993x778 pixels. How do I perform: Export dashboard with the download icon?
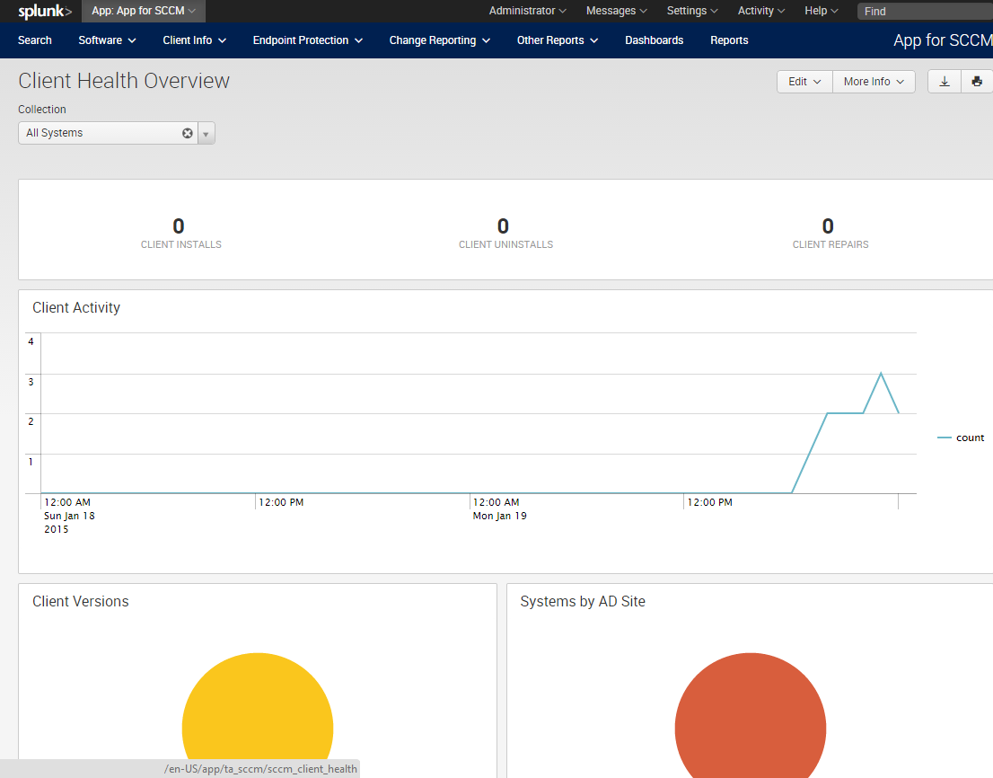point(945,82)
